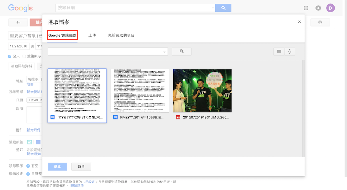Expand the file picker search box dropdown arrow

point(164,52)
